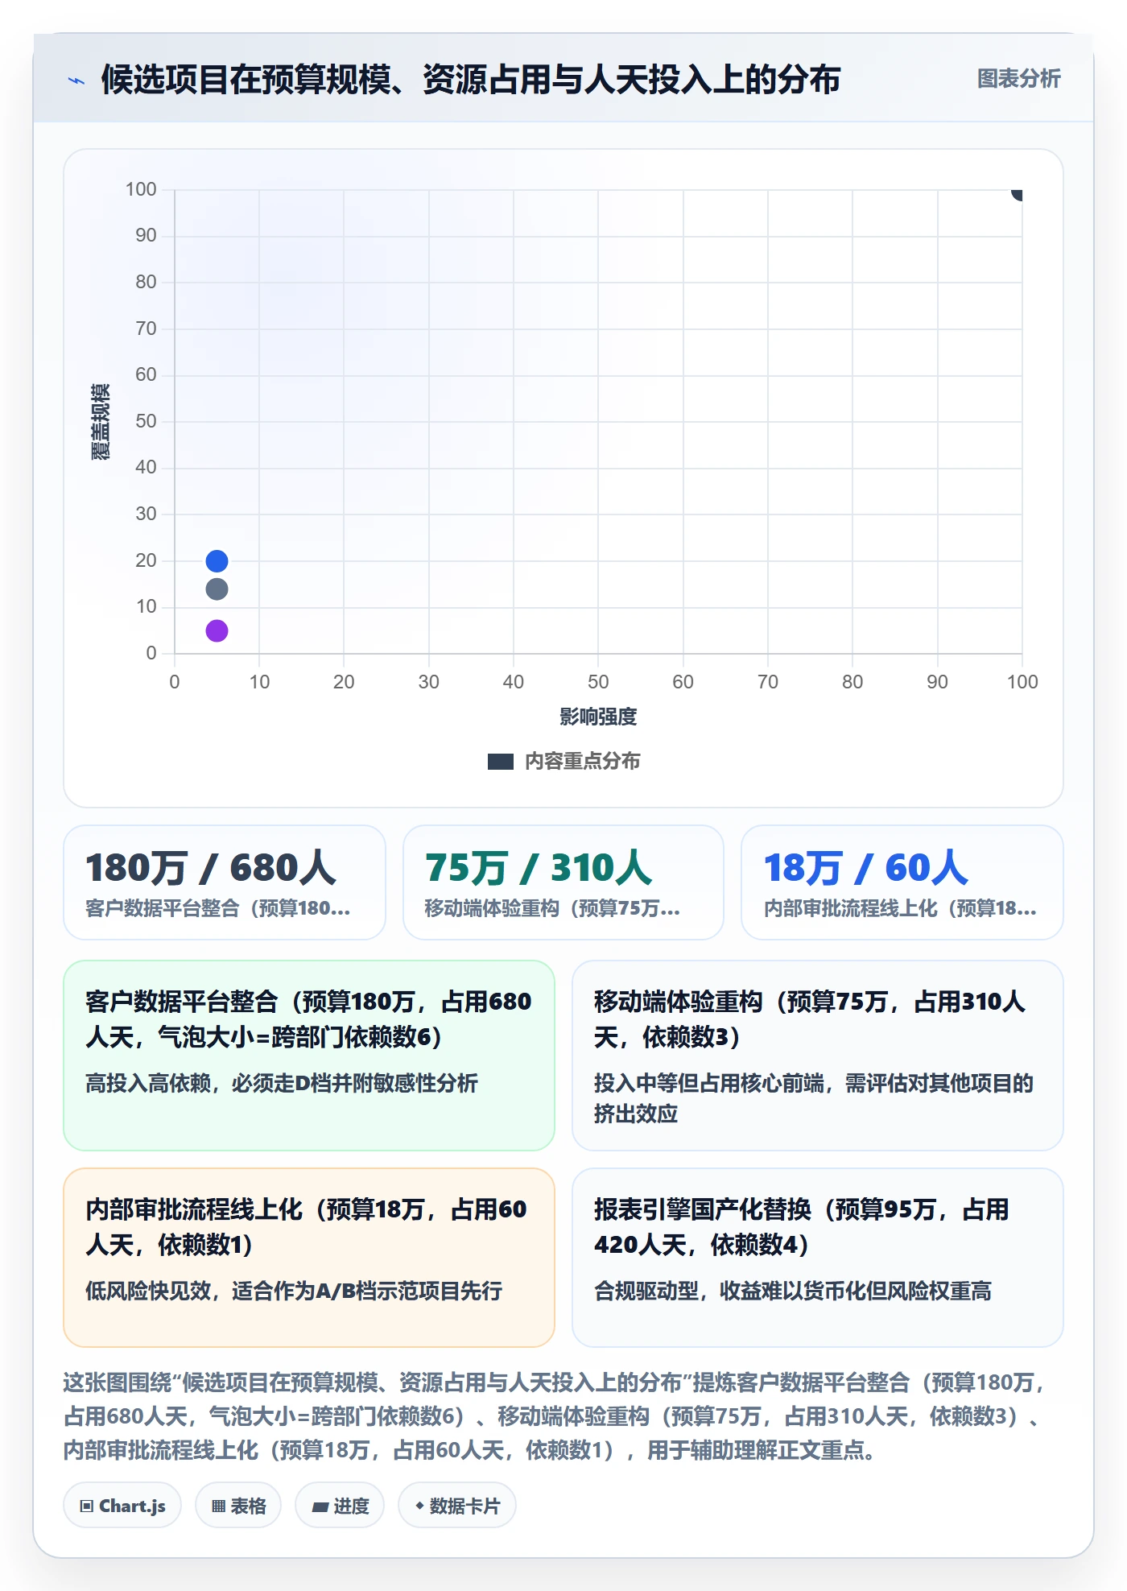Click the subtitle 客户数据平台整合（预算180…

(218, 908)
